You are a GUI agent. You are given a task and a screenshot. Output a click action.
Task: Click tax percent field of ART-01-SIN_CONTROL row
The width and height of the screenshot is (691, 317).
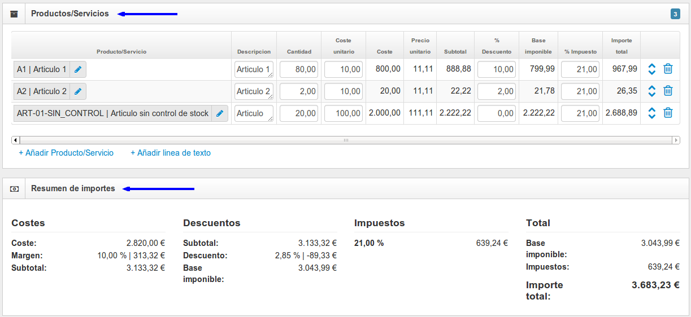coord(580,113)
